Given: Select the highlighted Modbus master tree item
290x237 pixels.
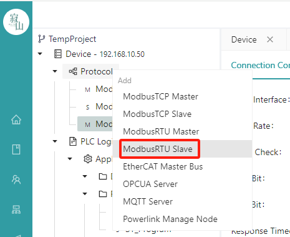Looking at the screenshot, I should pyautogui.click(x=95, y=124).
